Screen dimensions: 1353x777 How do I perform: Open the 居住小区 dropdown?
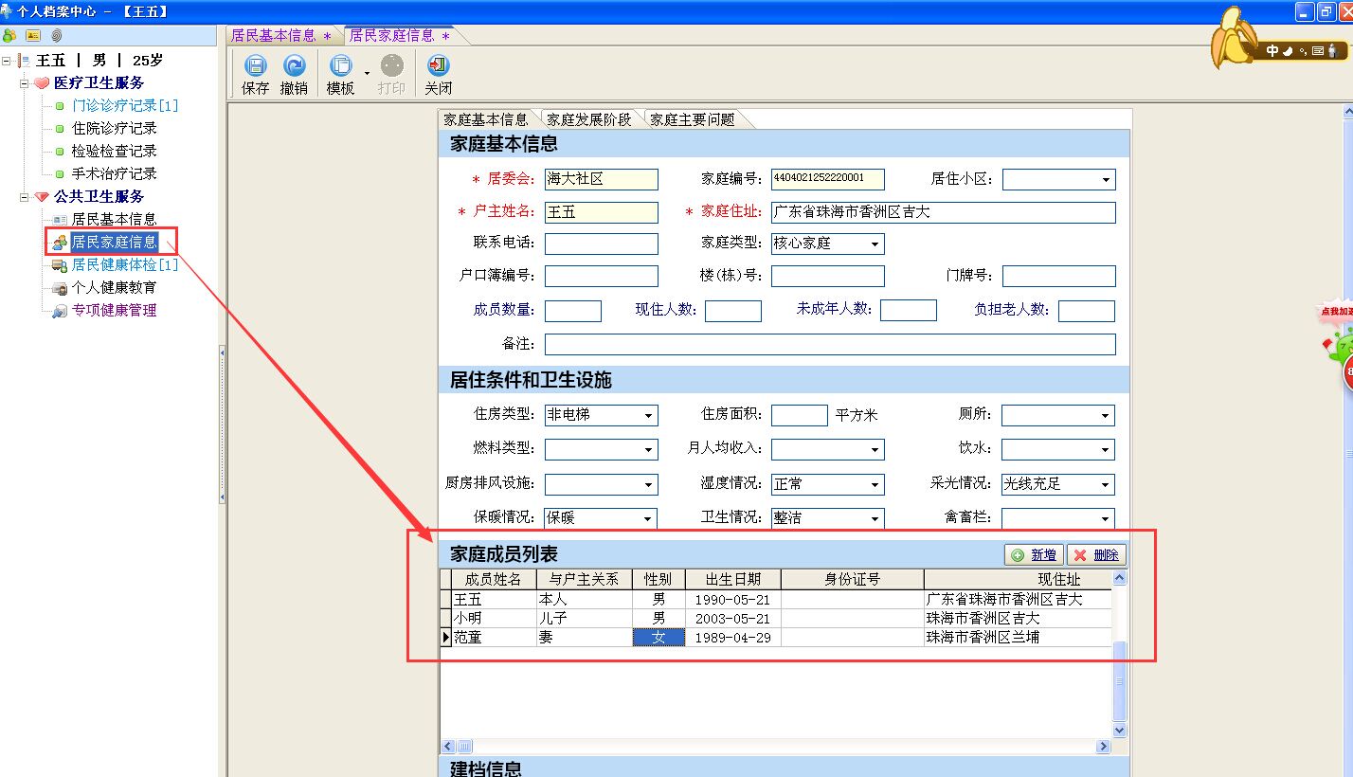pyautogui.click(x=1106, y=180)
